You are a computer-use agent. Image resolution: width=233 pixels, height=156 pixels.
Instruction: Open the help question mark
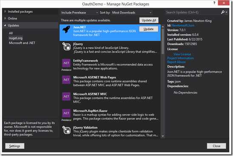point(214,3)
